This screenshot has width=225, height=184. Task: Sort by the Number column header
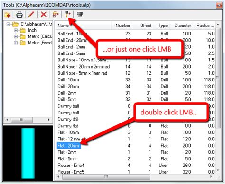(123, 26)
